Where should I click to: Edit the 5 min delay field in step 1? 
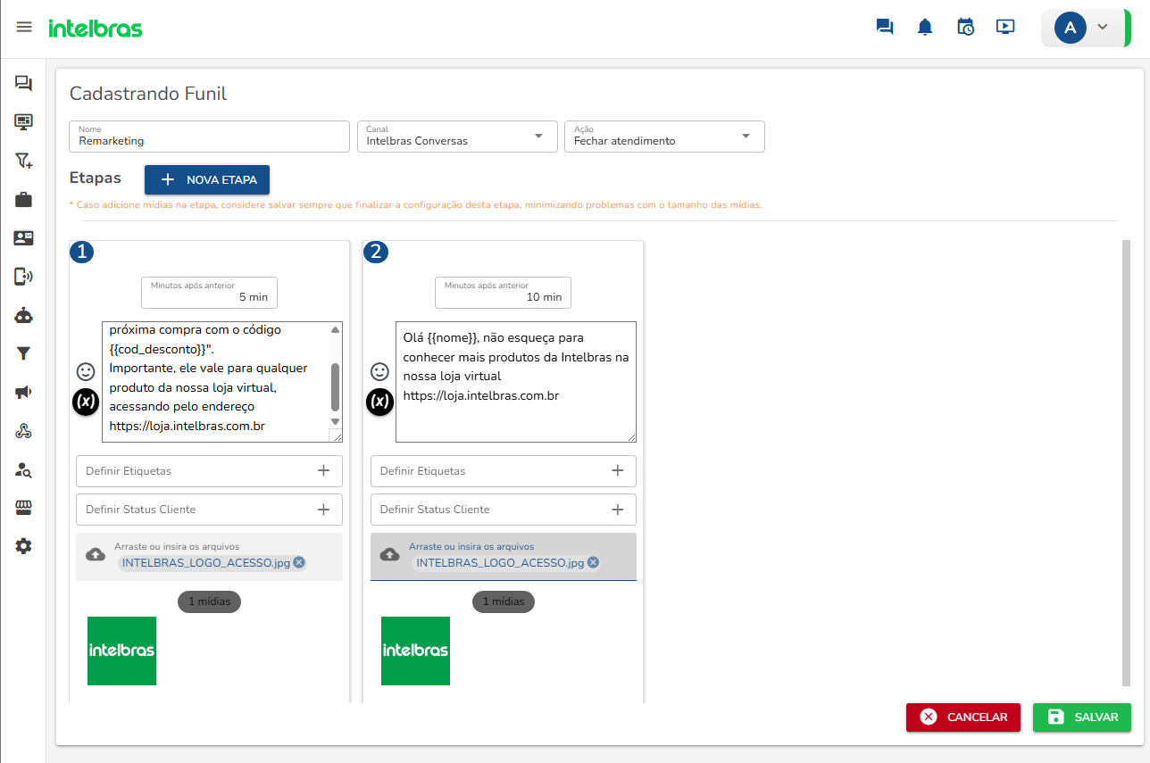pyautogui.click(x=209, y=293)
